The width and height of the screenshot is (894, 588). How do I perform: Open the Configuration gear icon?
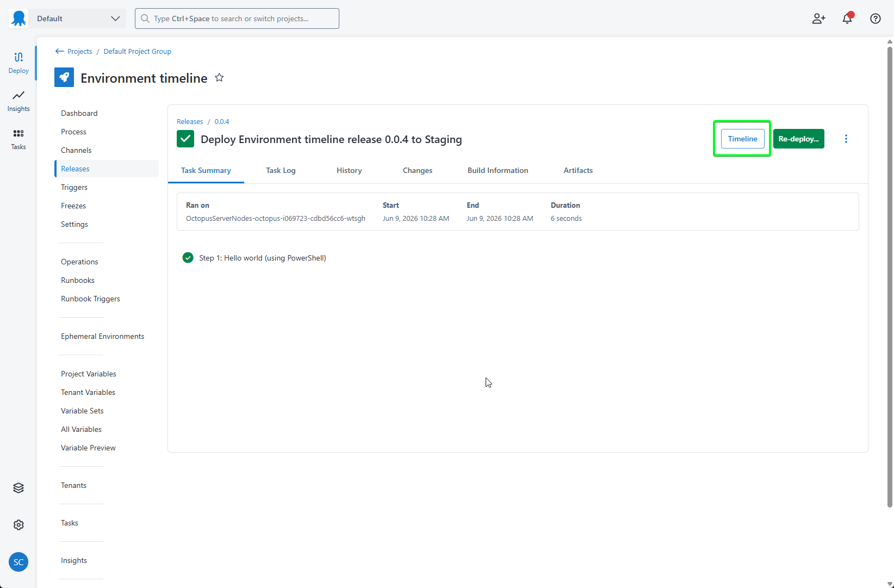coord(18,525)
